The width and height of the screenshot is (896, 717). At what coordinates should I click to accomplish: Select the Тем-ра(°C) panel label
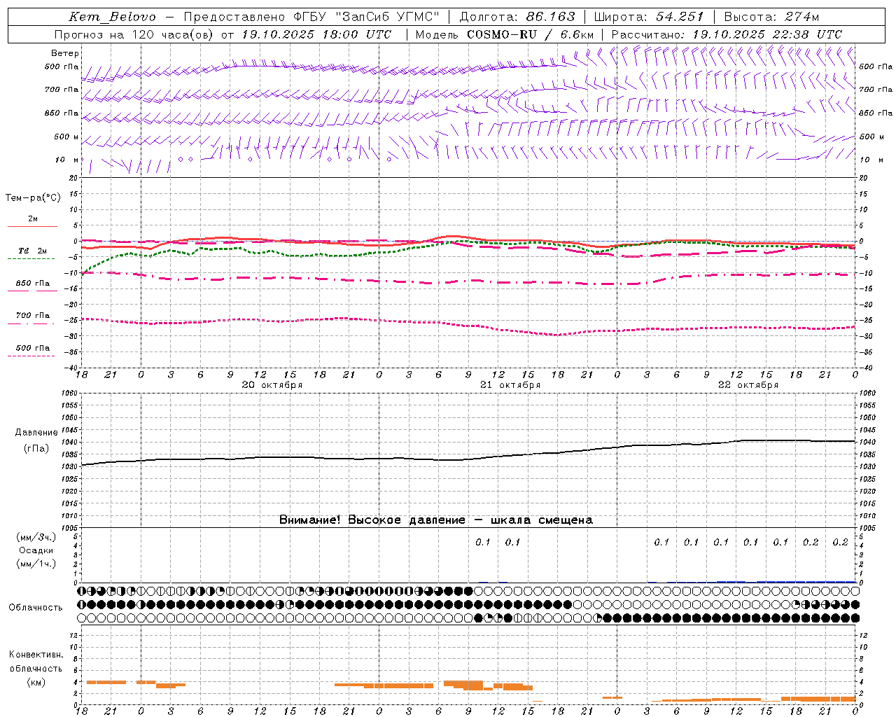[x=33, y=198]
